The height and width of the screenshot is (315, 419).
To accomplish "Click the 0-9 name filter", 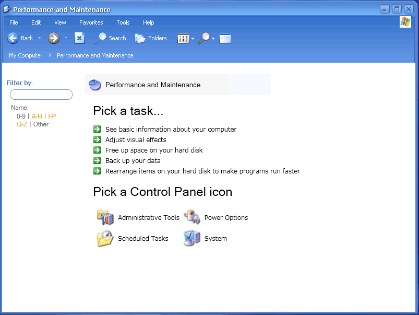I will [x=21, y=116].
